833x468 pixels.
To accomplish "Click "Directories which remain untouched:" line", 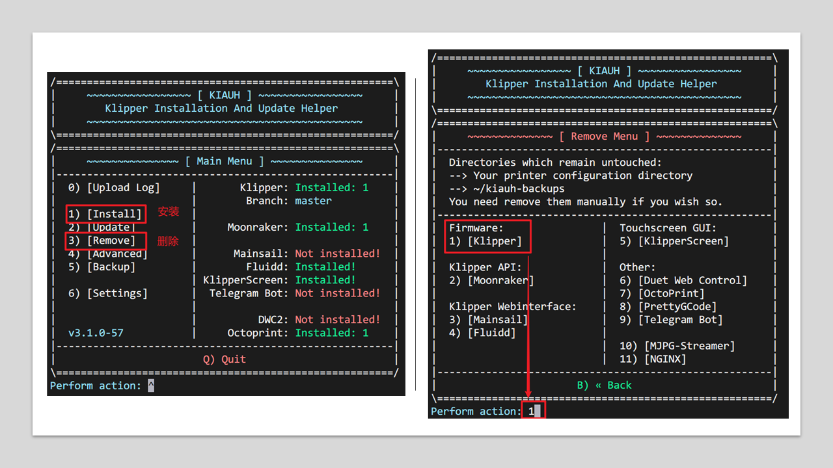I will pyautogui.click(x=555, y=162).
